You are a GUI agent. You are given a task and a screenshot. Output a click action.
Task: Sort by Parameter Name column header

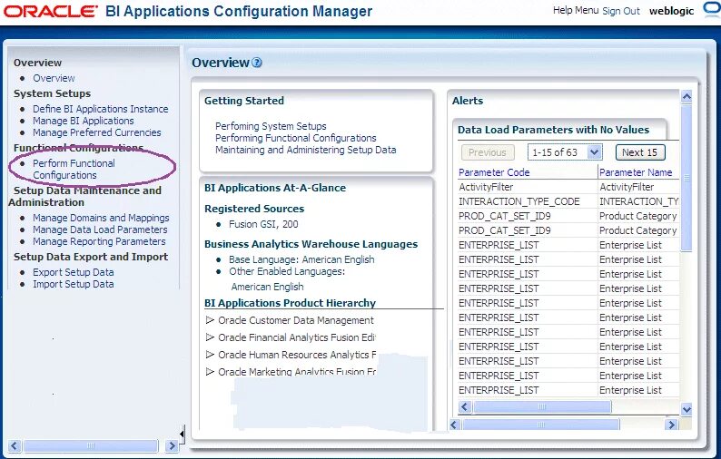636,172
